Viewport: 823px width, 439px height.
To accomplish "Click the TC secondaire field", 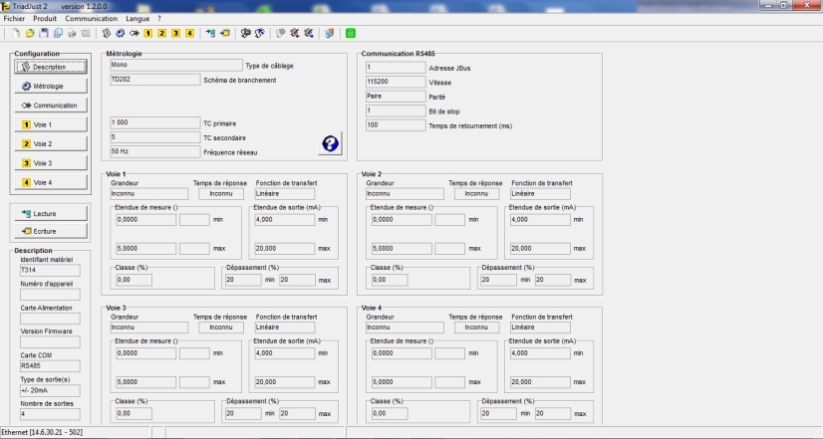I will [x=155, y=137].
